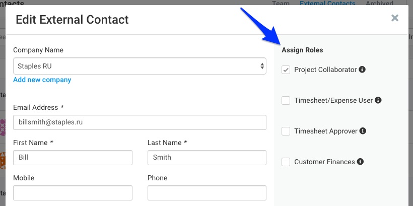This screenshot has width=413, height=206.
Task: Tick the Timesheet Approver checkbox
Action: pyautogui.click(x=286, y=131)
